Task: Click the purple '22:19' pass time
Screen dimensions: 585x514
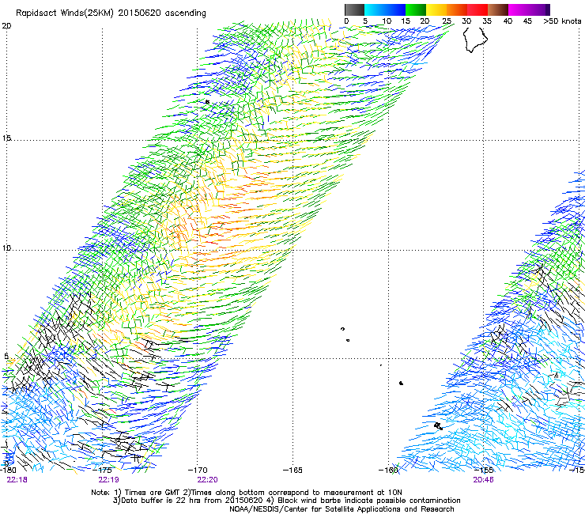Action: pyautogui.click(x=108, y=480)
